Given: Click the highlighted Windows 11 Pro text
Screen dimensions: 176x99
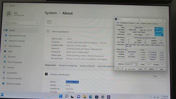Looking at the screenshot, I should coord(72,82).
